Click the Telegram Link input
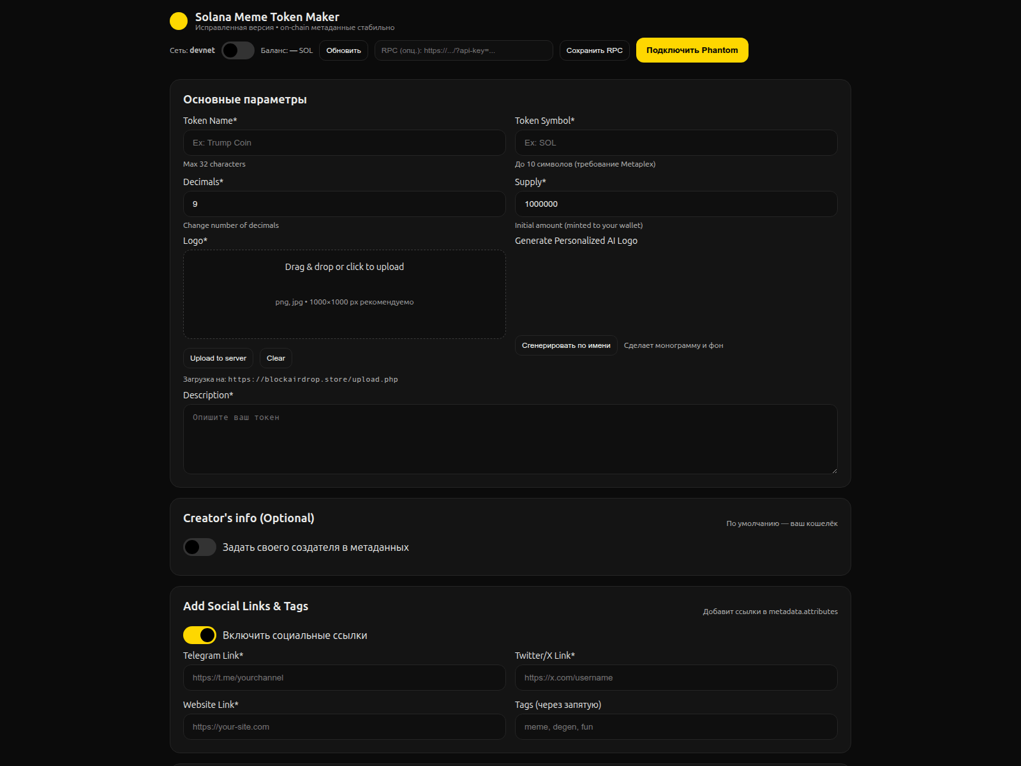The height and width of the screenshot is (766, 1021). tap(344, 677)
